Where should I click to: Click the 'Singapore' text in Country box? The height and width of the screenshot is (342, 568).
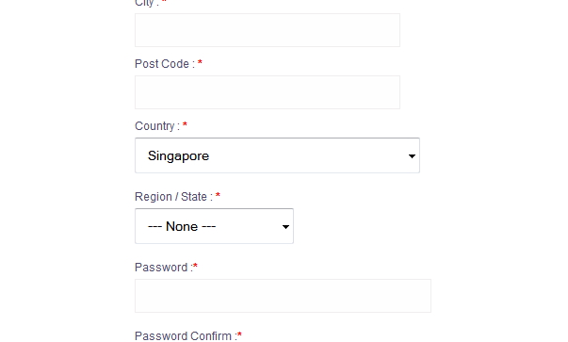[178, 156]
